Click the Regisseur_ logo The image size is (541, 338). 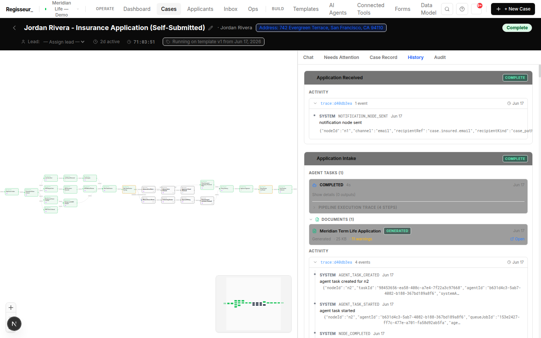click(x=20, y=9)
